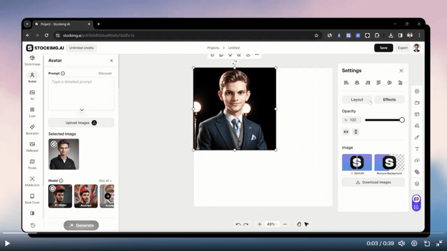The height and width of the screenshot is (251, 447).
Task: Flip the image horizontally
Action: (346, 132)
